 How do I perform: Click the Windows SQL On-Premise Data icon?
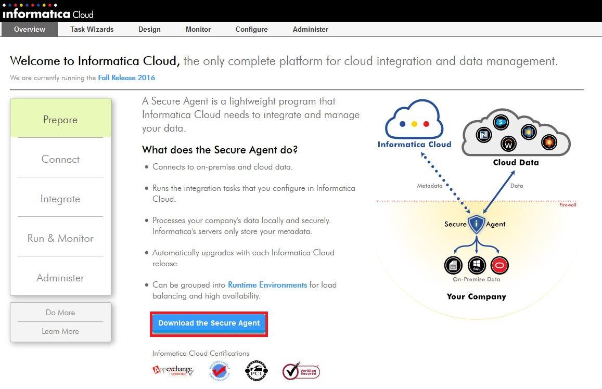(477, 265)
